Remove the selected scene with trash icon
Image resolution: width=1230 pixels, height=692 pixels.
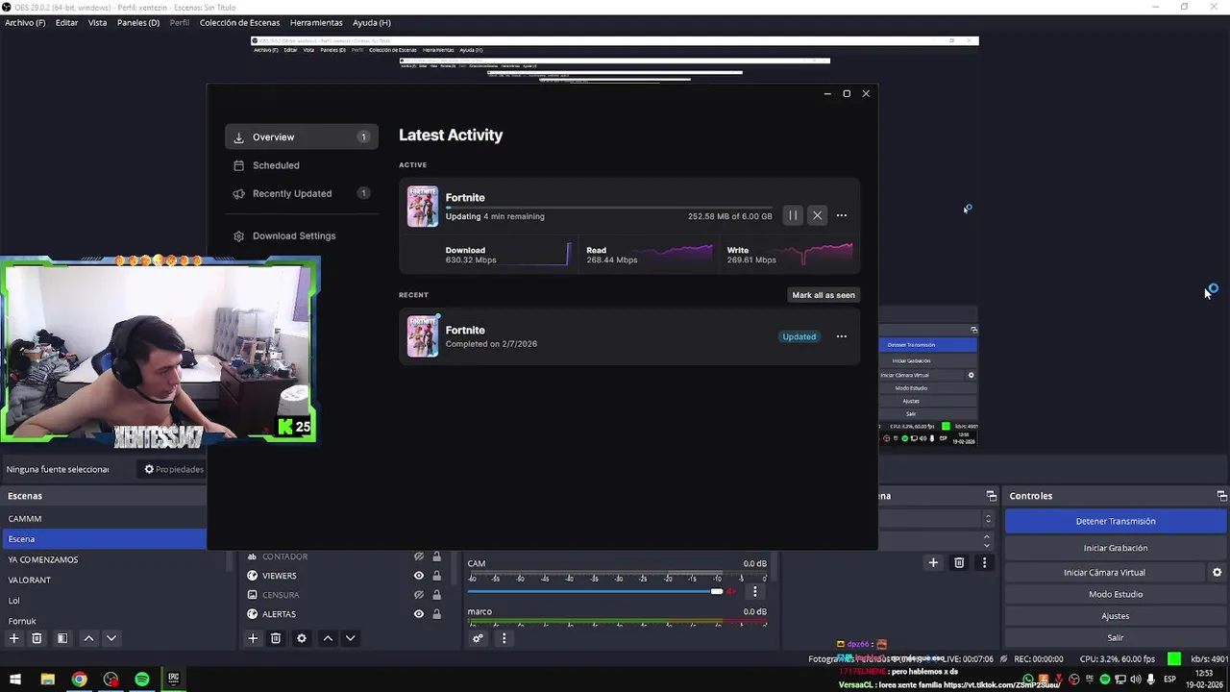click(37, 638)
